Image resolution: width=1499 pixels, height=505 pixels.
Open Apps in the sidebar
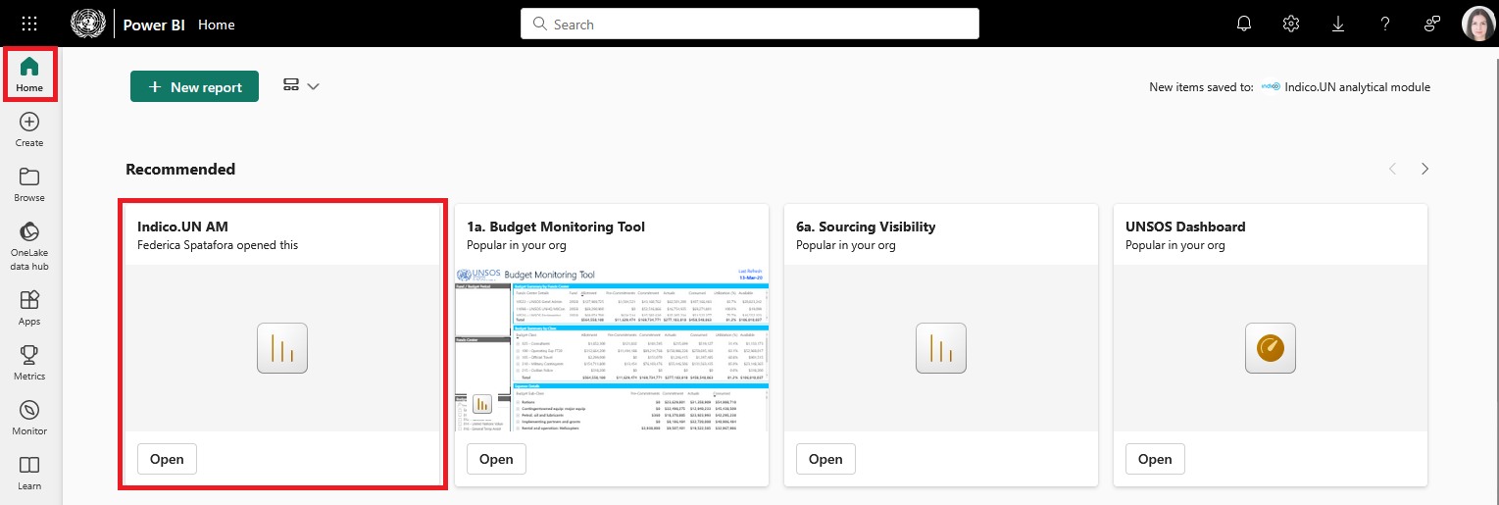pos(29,308)
